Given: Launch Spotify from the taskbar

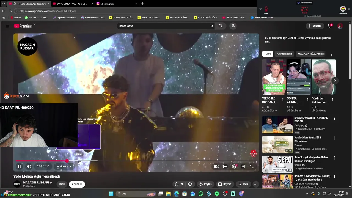Looking at the screenshot, I should pos(217,194).
